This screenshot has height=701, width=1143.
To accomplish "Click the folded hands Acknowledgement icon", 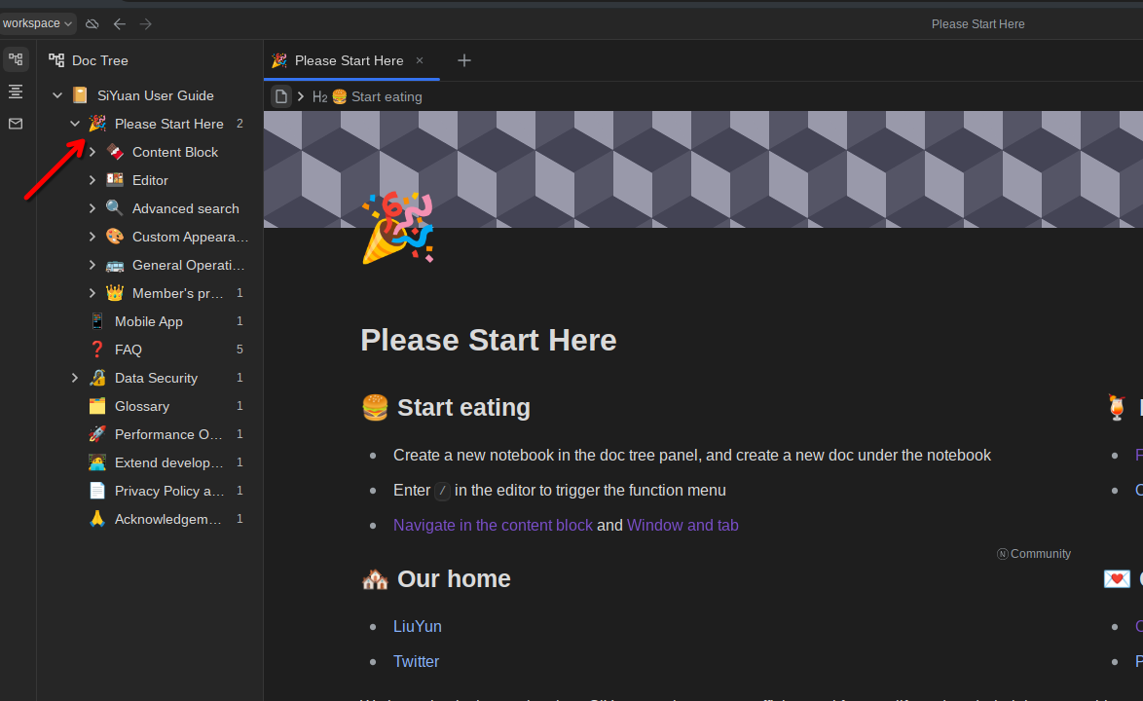I will click(x=97, y=519).
